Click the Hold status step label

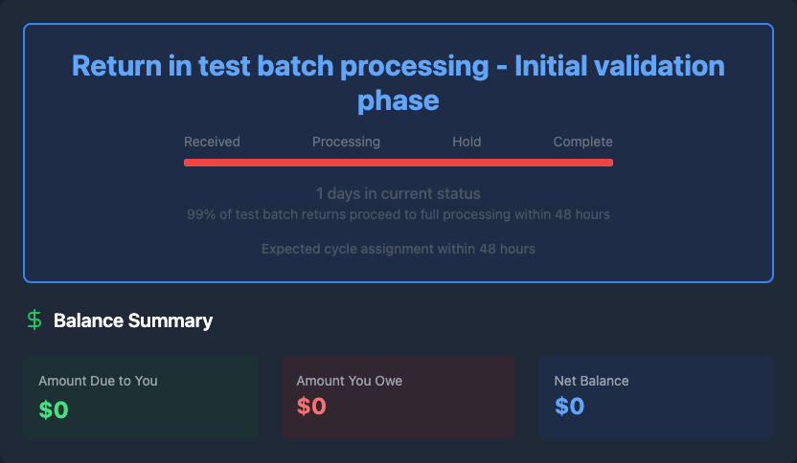tap(467, 142)
